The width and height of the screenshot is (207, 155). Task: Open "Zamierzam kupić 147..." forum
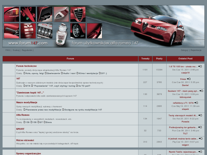pos(30,93)
